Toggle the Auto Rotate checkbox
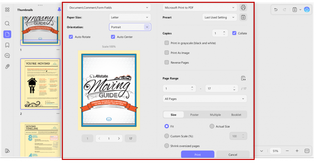The height and width of the screenshot is (163, 316). (x=71, y=37)
